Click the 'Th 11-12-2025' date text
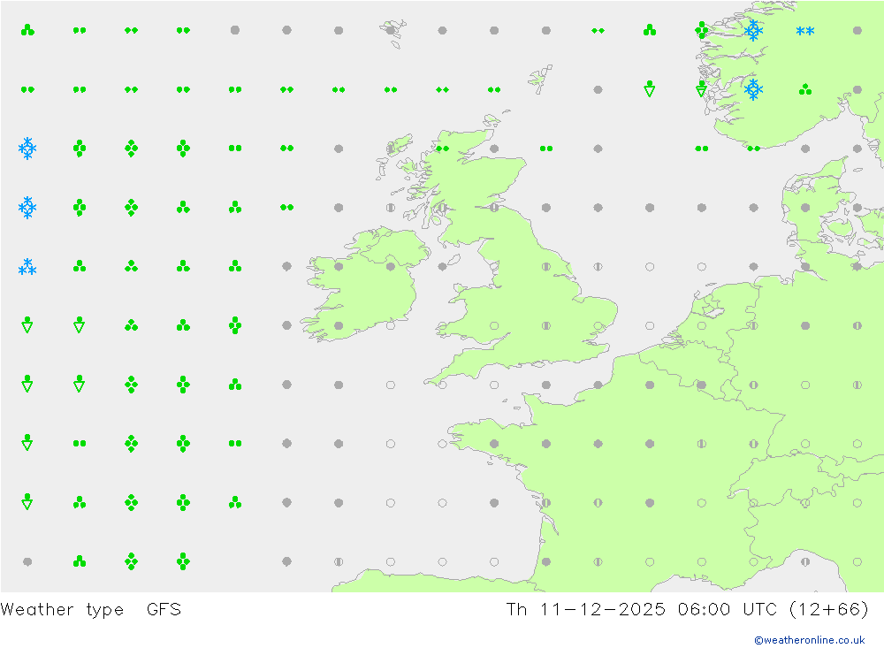The image size is (884, 648). [x=585, y=610]
